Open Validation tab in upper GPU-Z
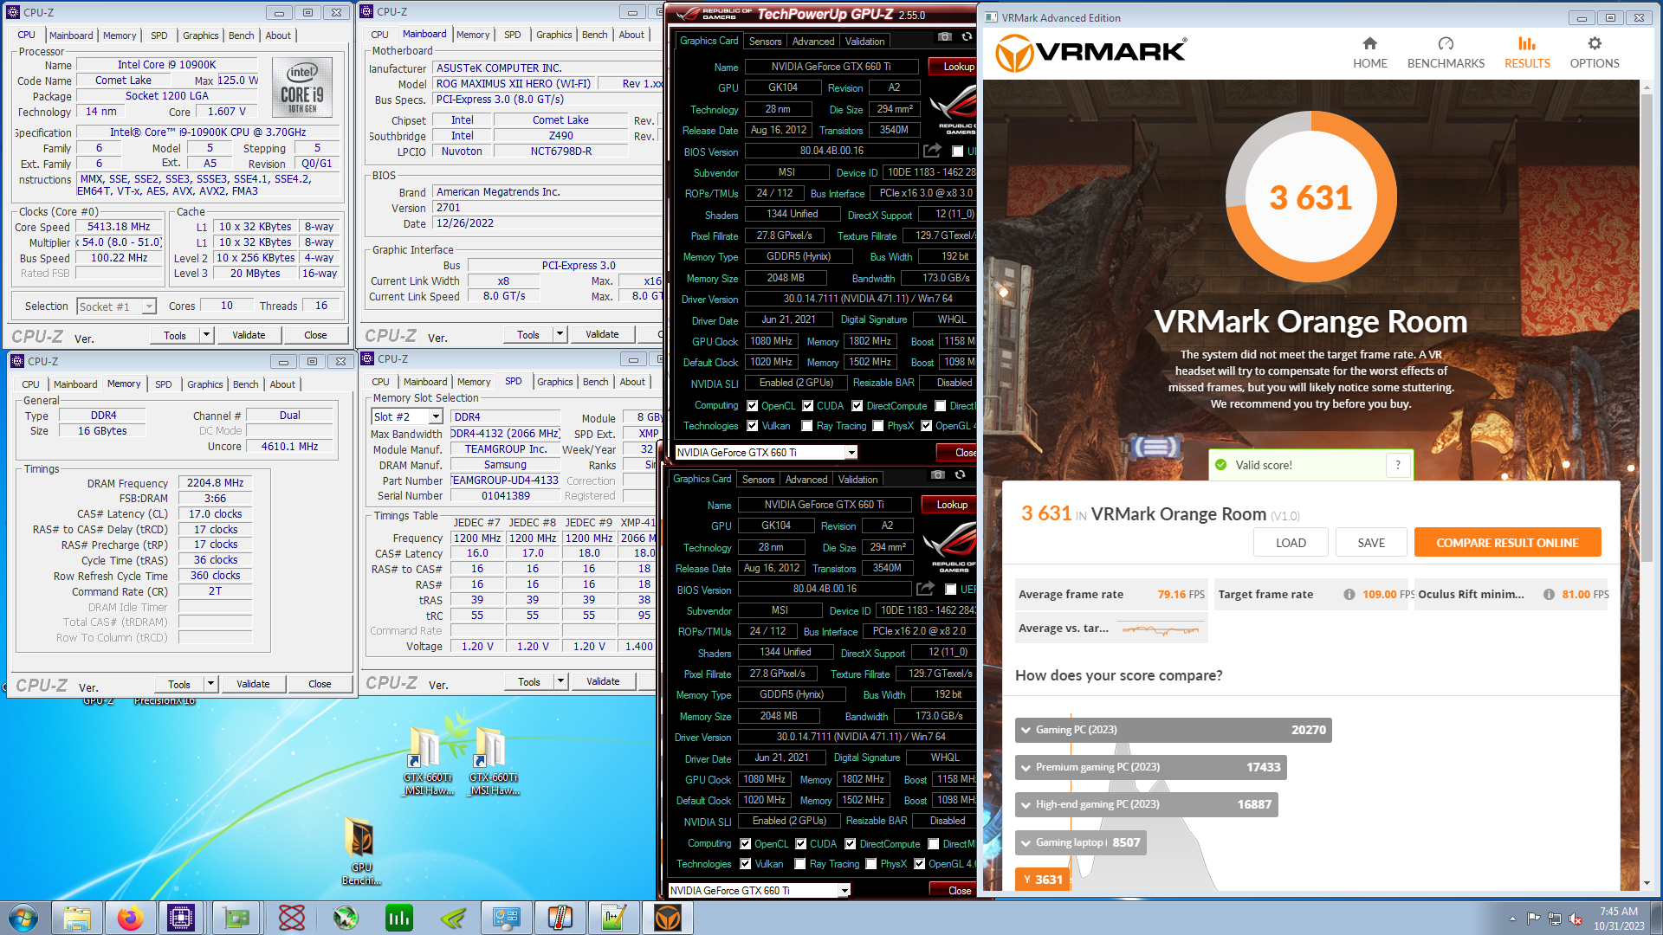1663x935 pixels. (864, 42)
